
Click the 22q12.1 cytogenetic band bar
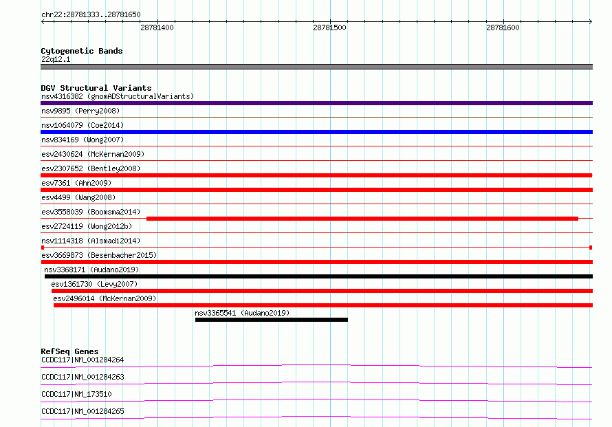point(316,67)
